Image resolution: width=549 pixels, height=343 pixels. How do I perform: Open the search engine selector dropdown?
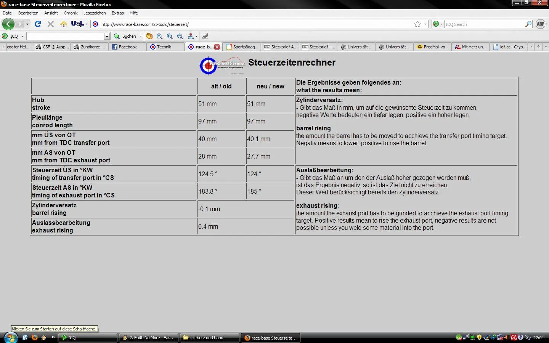tap(438, 24)
